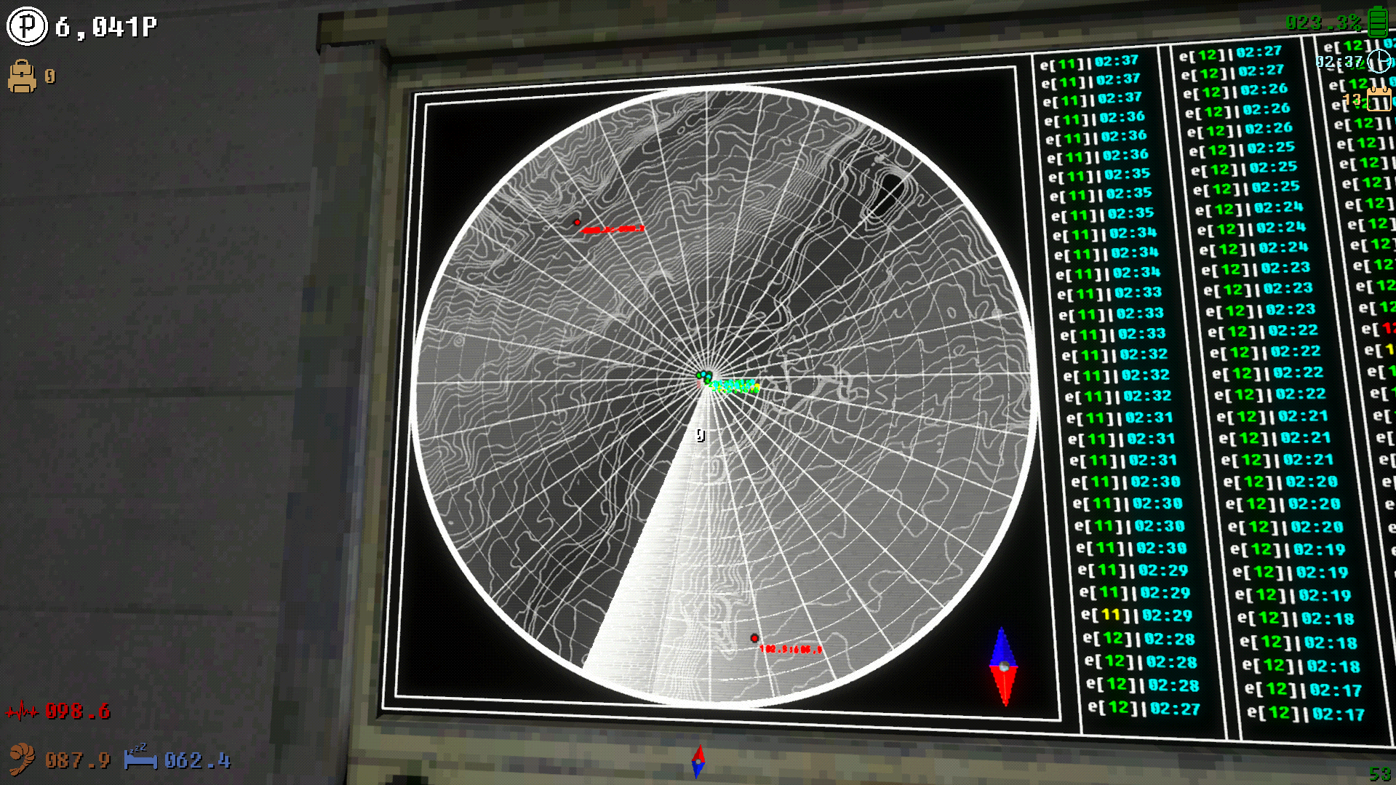Image resolution: width=1396 pixels, height=785 pixels.
Task: Open the backpack inventory icon
Action: pos(22,76)
